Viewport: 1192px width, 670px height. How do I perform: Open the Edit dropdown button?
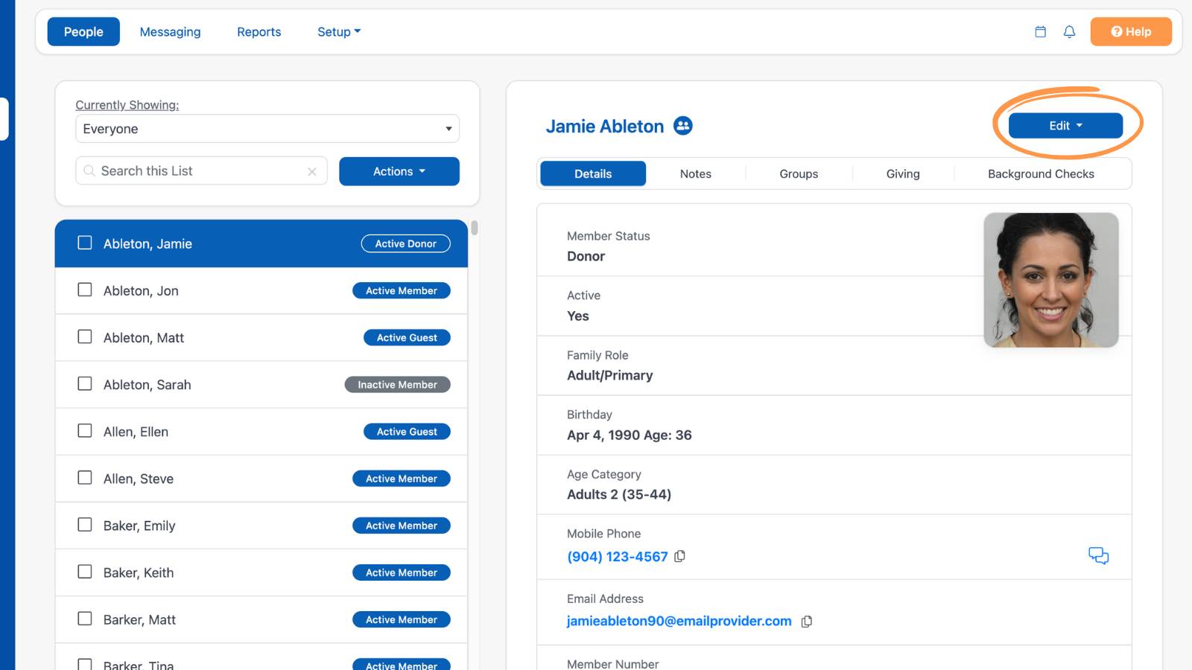[1065, 126]
